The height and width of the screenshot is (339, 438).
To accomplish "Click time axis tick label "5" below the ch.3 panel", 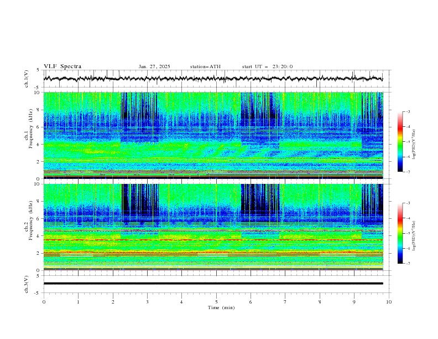I will 216,302.
